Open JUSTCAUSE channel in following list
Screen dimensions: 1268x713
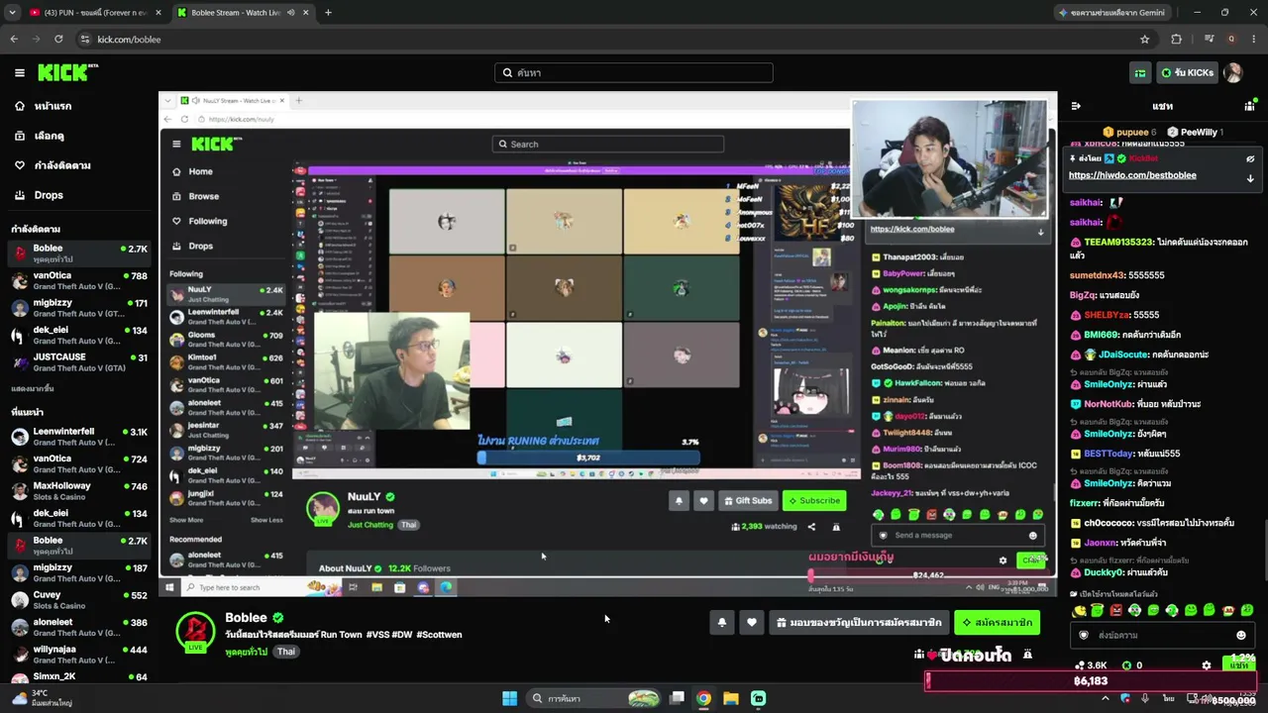coord(79,362)
